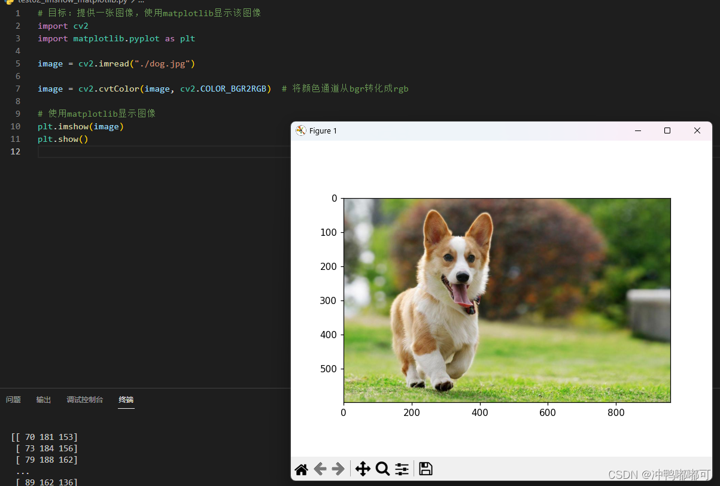Open the 调试控制台 panel tab
This screenshot has height=486, width=720.
point(85,400)
